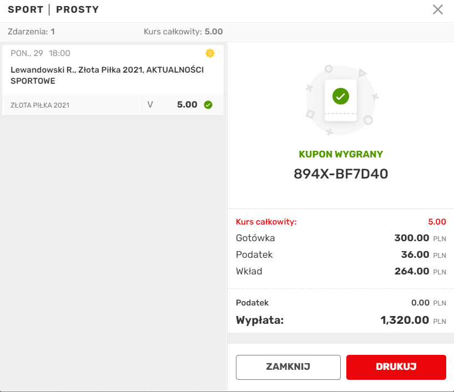Click the KUPON WYGRANY status text
This screenshot has width=454, height=392.
341,155
